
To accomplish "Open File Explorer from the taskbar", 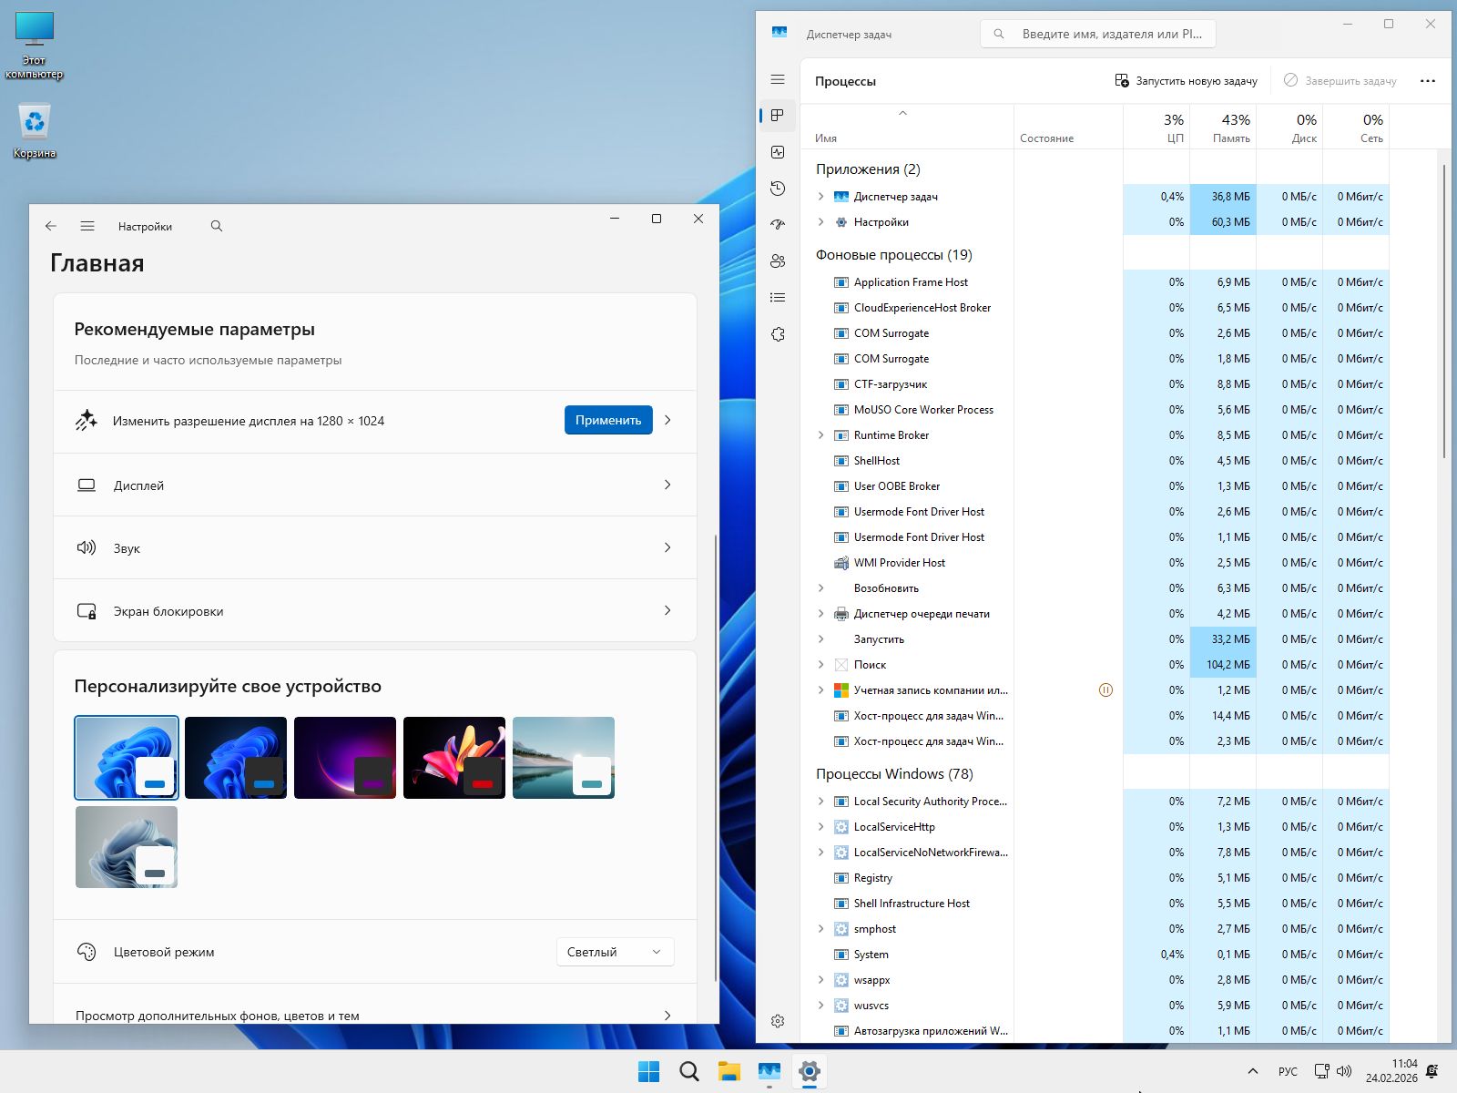I will [x=728, y=1071].
